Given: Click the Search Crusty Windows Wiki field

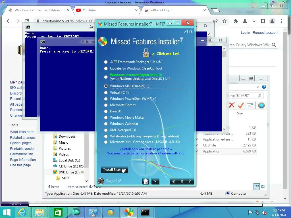Looking at the screenshot, I should point(250,45).
